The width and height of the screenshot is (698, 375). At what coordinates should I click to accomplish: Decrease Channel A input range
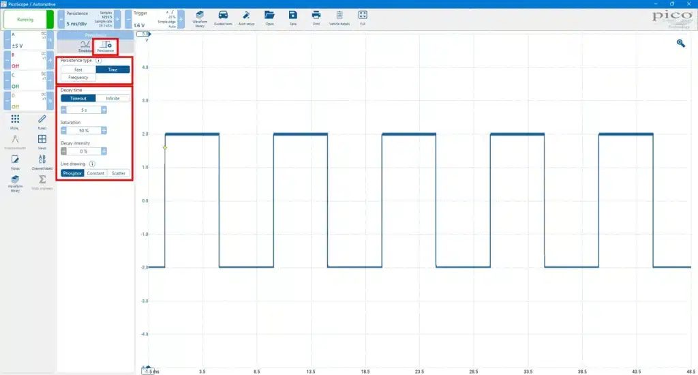pyautogui.click(x=7, y=40)
